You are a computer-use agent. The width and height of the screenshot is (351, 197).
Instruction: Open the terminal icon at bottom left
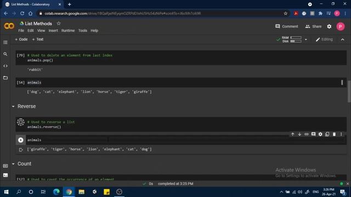(x=5, y=175)
